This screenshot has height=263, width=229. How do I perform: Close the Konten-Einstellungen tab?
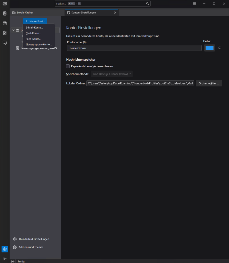tap(115, 13)
